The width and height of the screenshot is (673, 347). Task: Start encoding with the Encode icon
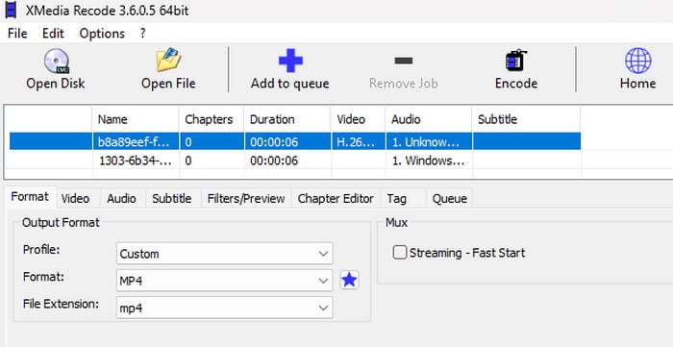pos(516,61)
